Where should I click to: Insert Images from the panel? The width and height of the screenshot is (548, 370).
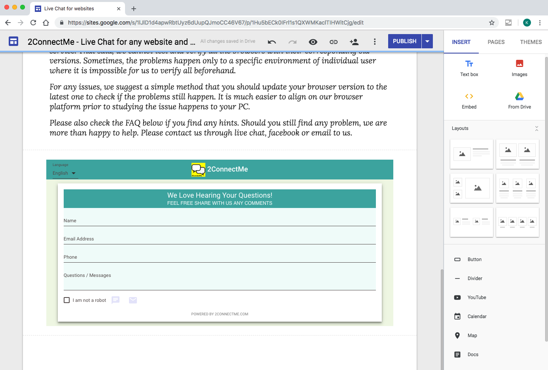(520, 68)
